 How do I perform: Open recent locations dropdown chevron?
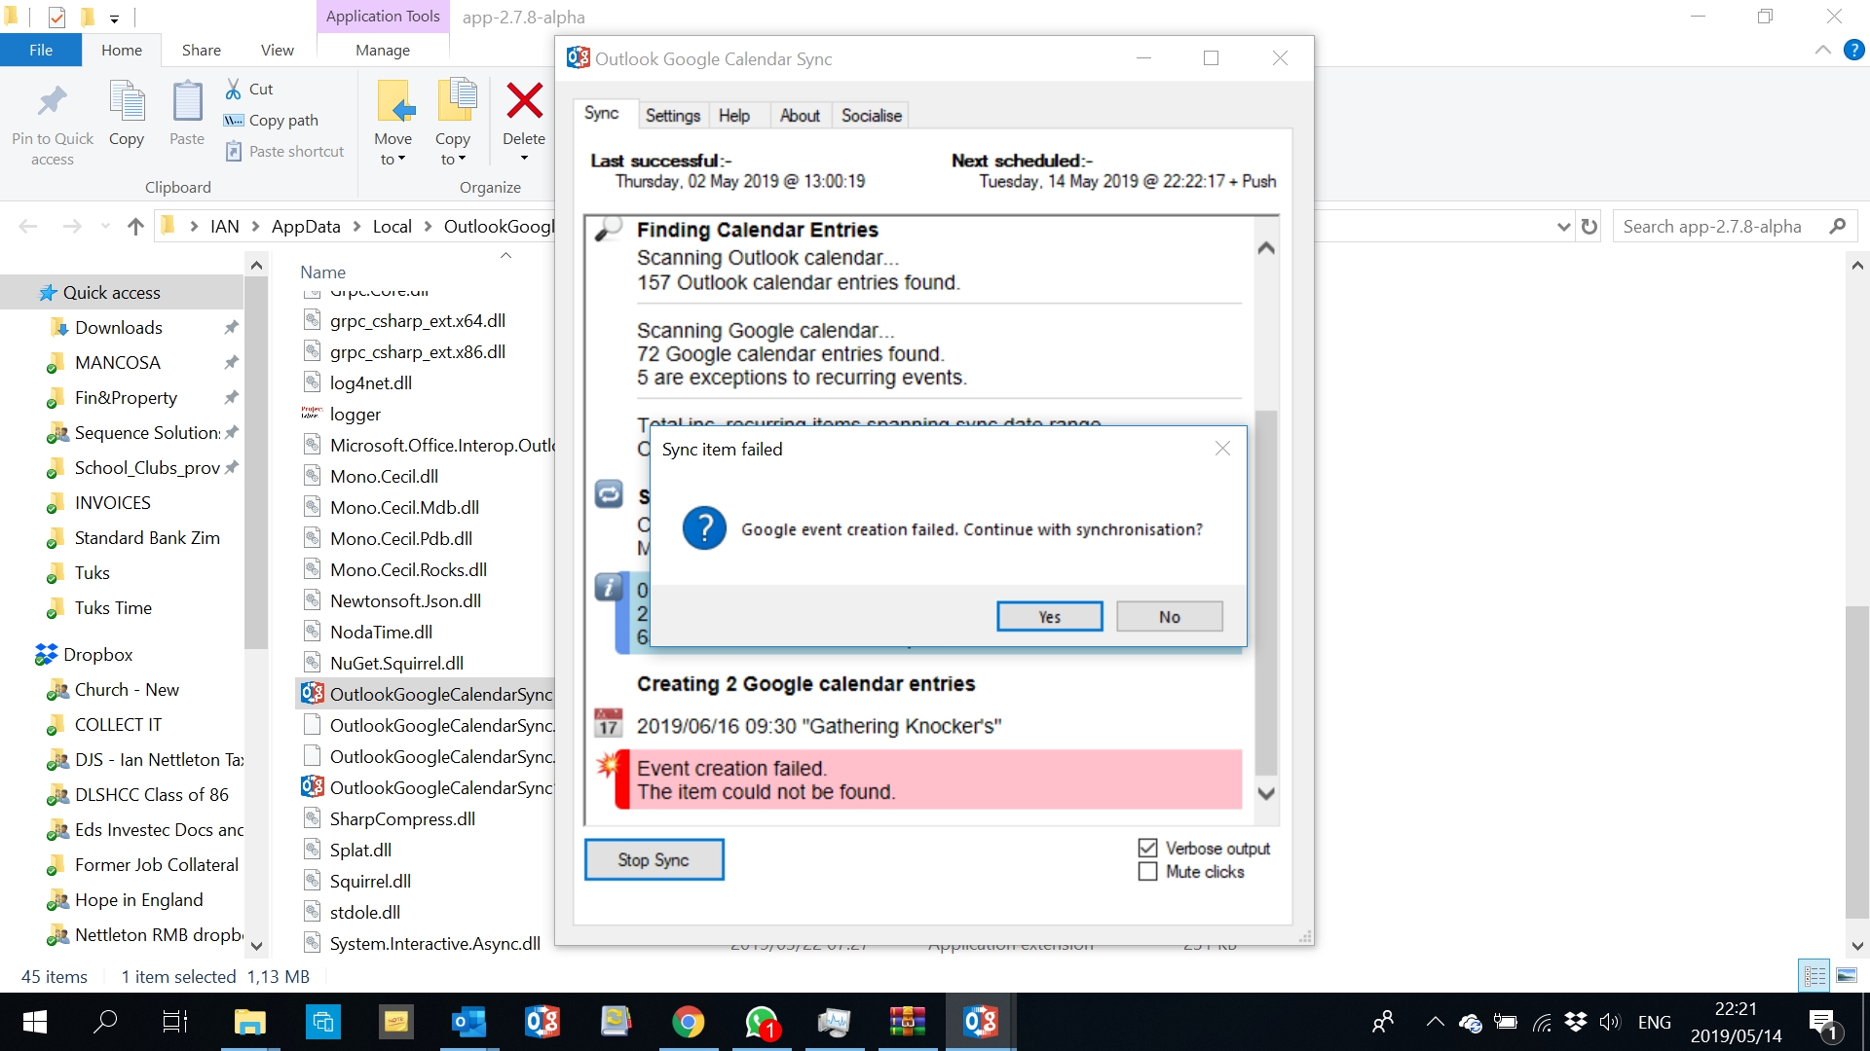tap(105, 226)
